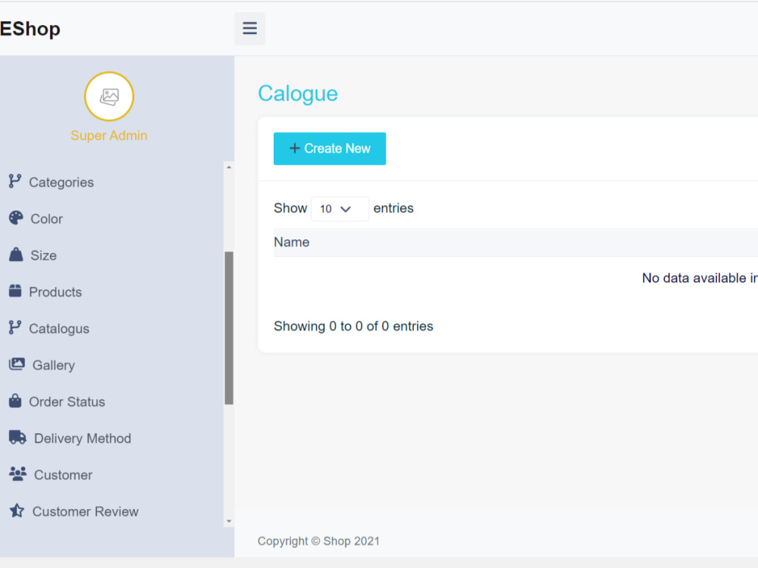Click the Products box icon

click(x=15, y=292)
